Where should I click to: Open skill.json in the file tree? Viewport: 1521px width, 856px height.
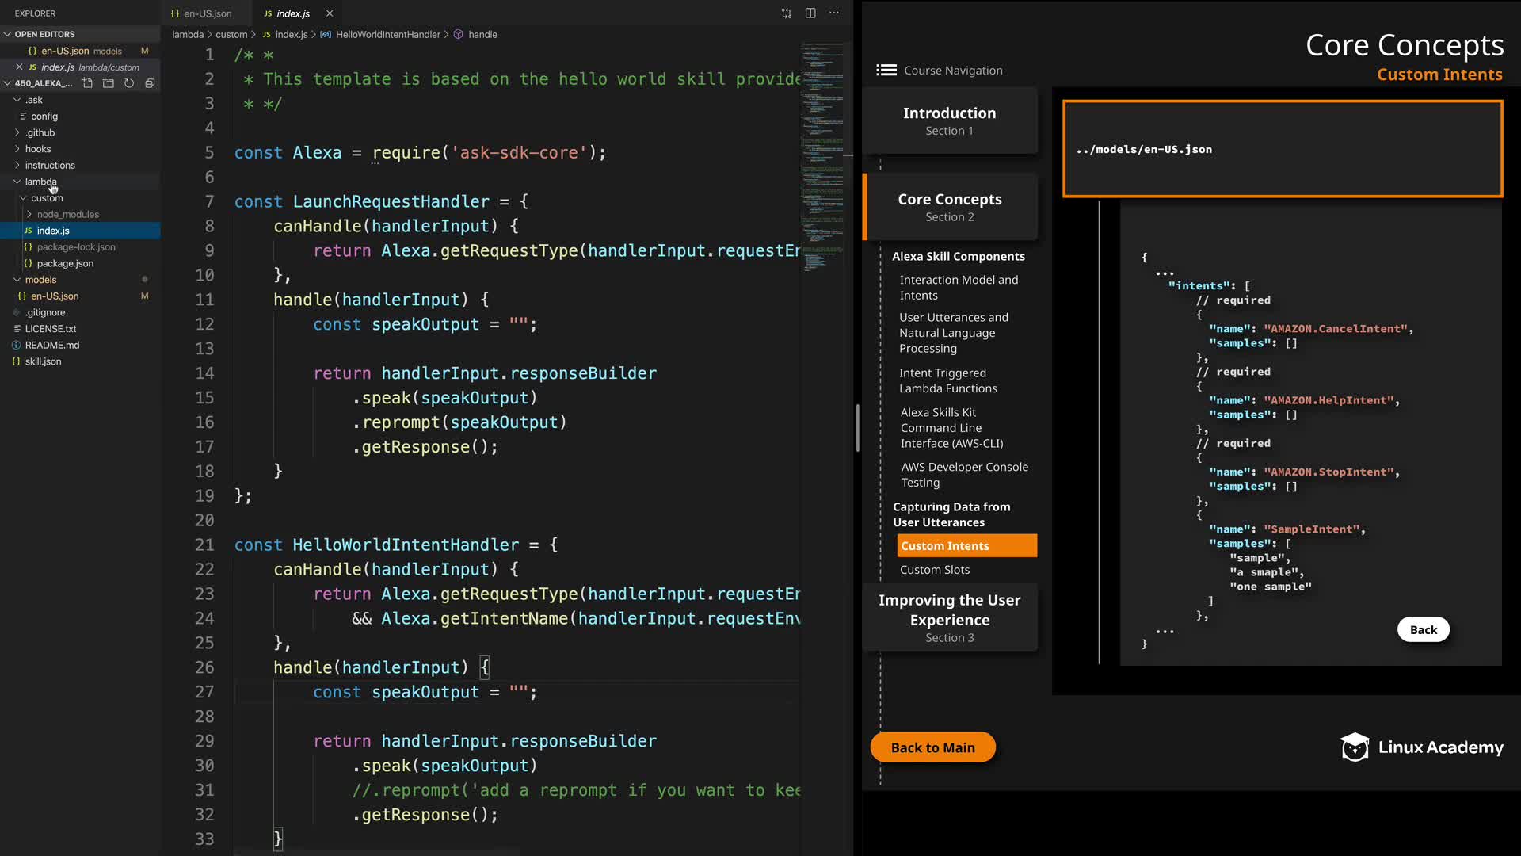43,361
